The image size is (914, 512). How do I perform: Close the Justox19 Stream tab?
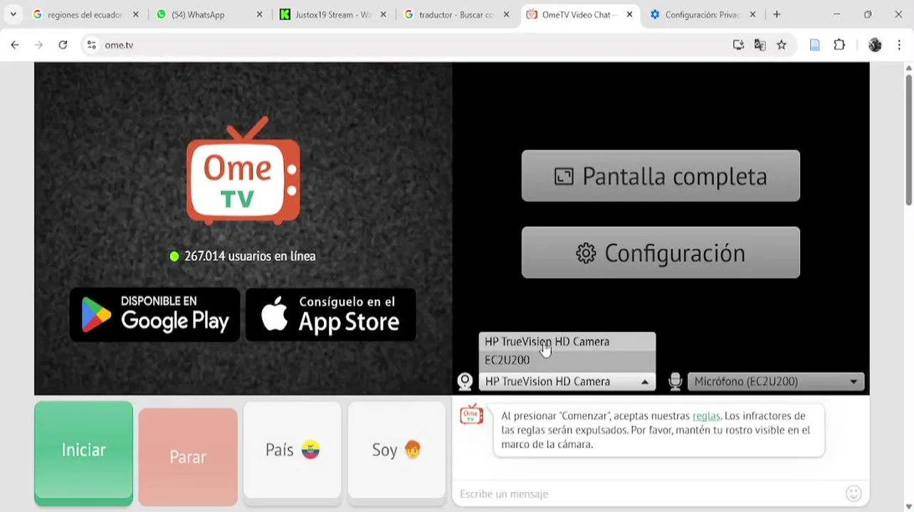[383, 14]
